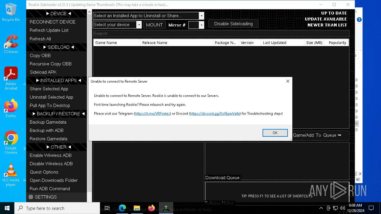Open VLC media player desktop icon
This screenshot has width=381, height=214.
click(x=11, y=174)
